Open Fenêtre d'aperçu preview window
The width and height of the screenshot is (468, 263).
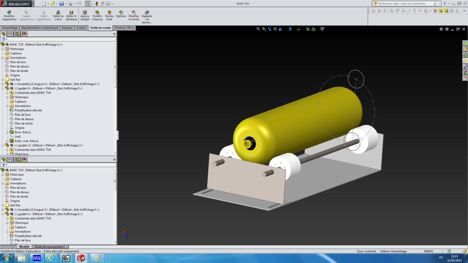pyautogui.click(x=97, y=16)
